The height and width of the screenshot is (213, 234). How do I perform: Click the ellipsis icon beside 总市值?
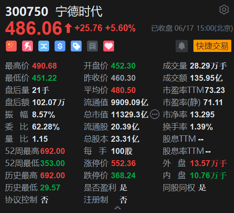[155, 115]
